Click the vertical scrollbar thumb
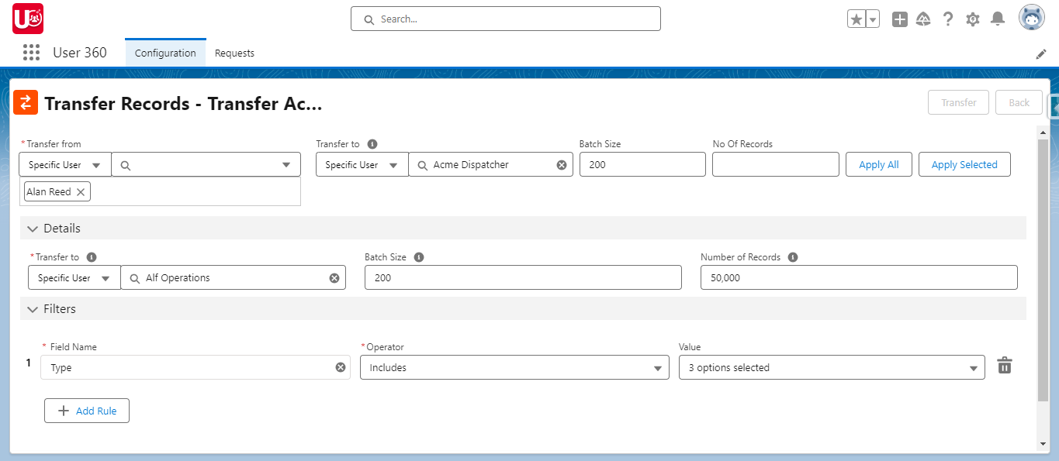This screenshot has width=1059, height=461. tap(1043, 270)
